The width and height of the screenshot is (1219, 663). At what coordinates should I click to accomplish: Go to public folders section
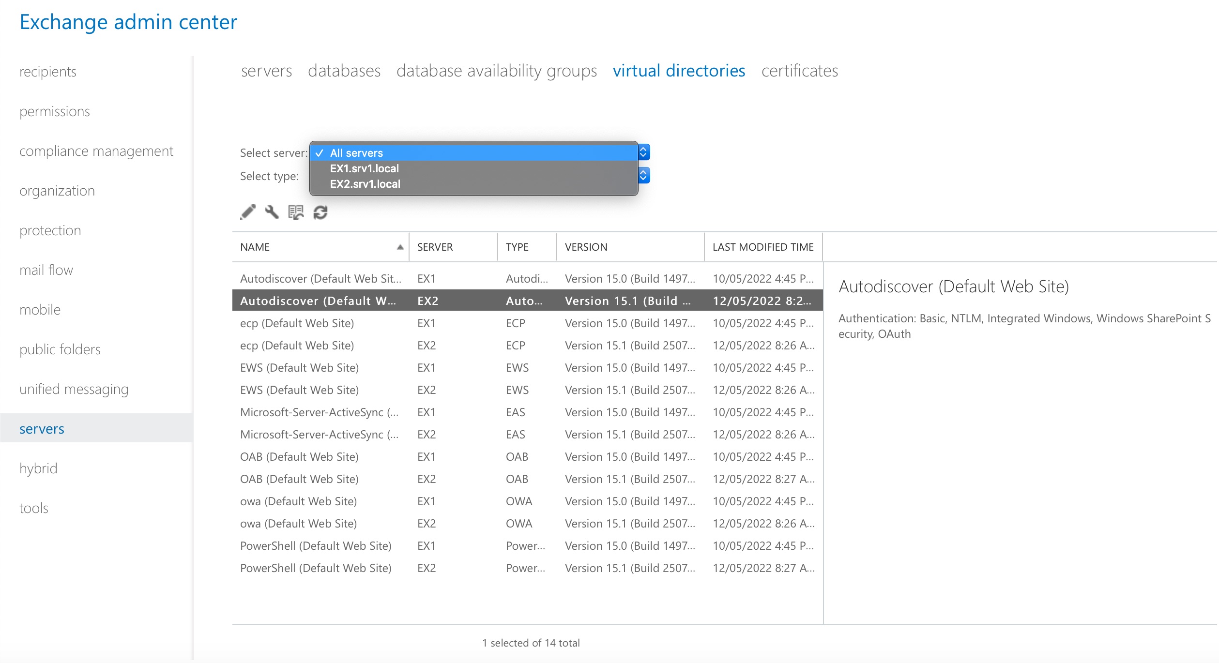pyautogui.click(x=60, y=349)
